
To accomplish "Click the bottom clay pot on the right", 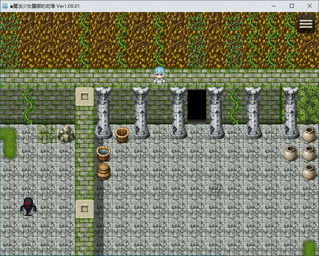I will 309,172.
